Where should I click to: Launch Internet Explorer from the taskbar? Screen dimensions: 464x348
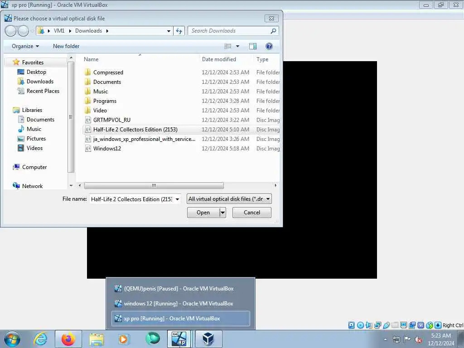tap(40, 339)
